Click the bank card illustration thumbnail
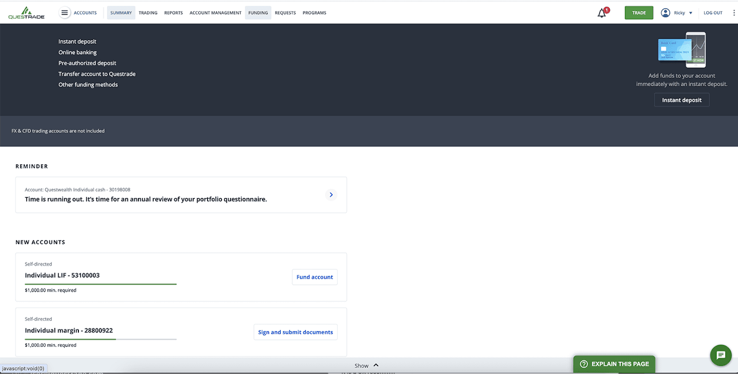 click(682, 50)
